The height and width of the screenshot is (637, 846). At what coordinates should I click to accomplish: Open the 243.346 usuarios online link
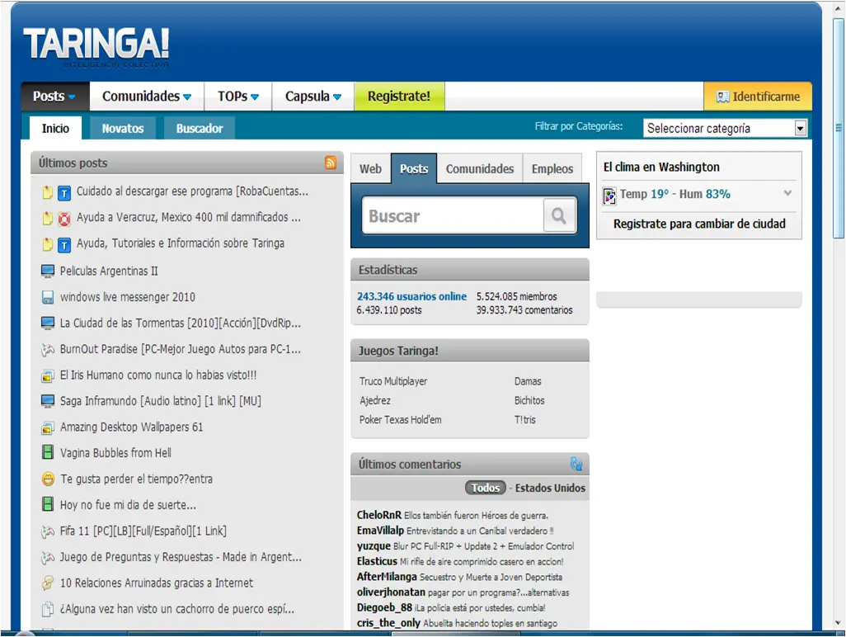point(411,296)
